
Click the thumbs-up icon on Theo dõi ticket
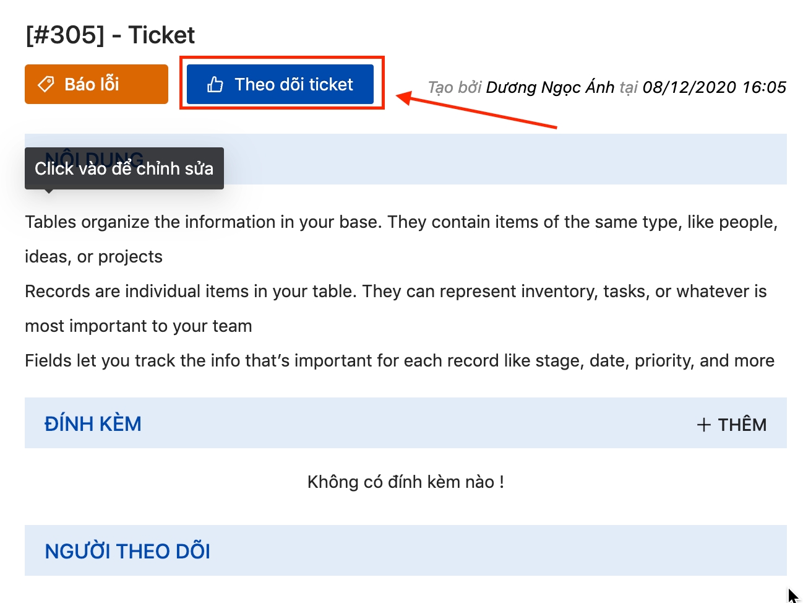pos(215,84)
